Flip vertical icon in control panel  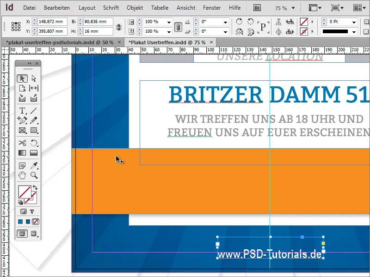pyautogui.click(x=250, y=31)
